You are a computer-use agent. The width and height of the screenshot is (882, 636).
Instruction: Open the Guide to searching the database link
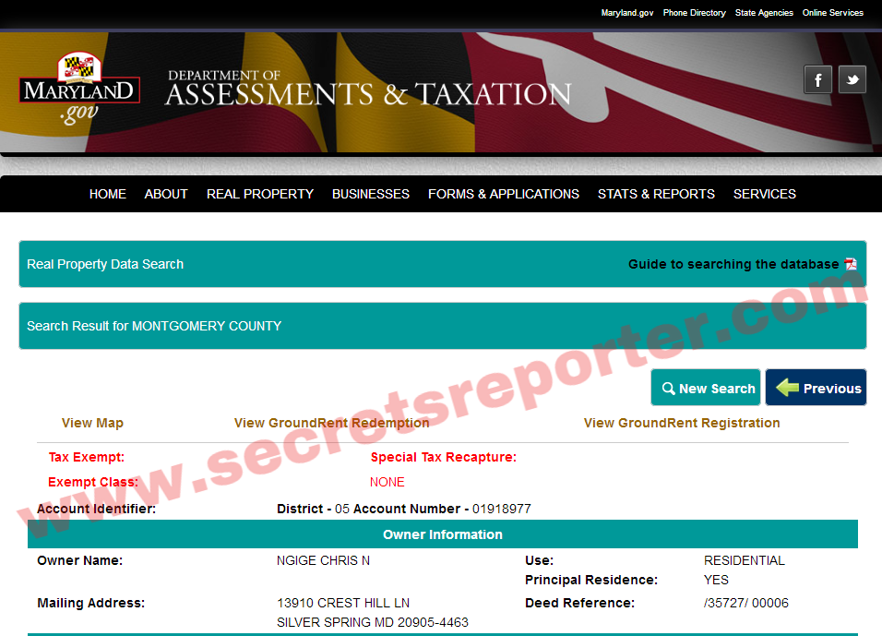(x=733, y=264)
